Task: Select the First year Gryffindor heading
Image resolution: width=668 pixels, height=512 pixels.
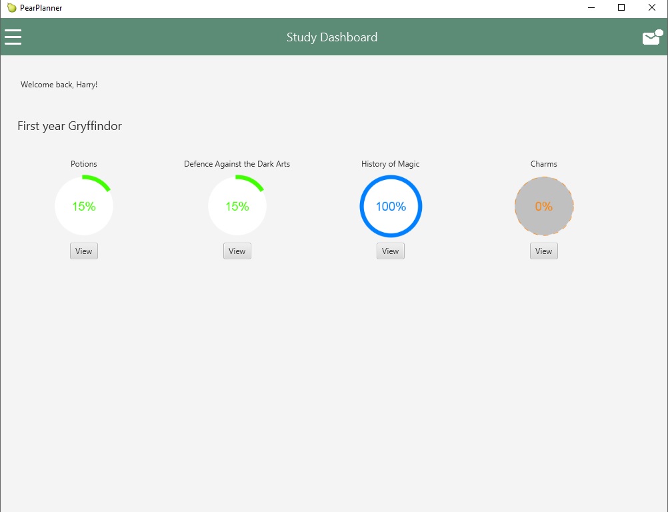Action: point(69,126)
